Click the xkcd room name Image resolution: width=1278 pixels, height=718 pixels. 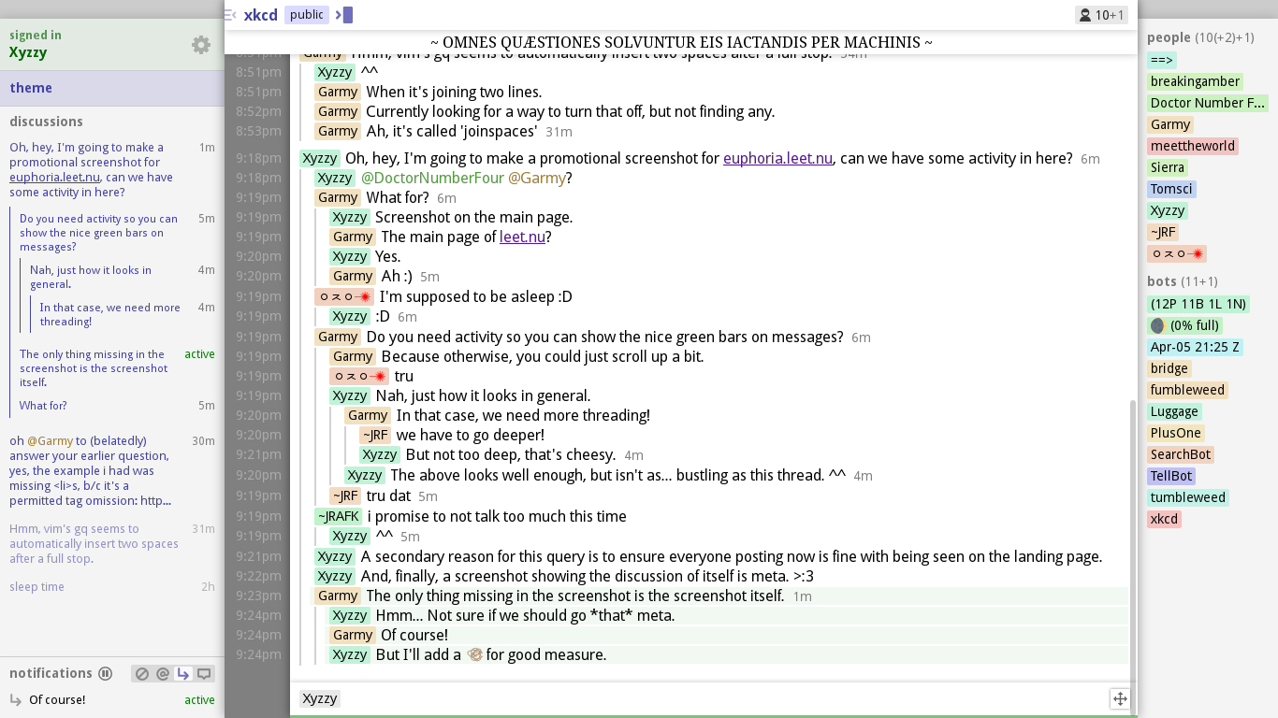click(x=260, y=15)
